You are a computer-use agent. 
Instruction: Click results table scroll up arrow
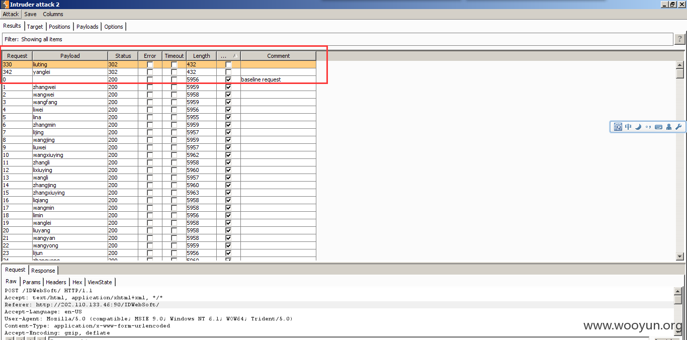click(x=680, y=64)
